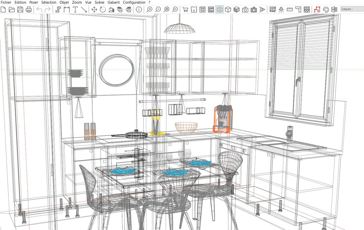
Task: Switch to solid shaded cube view
Action: pos(237,9)
